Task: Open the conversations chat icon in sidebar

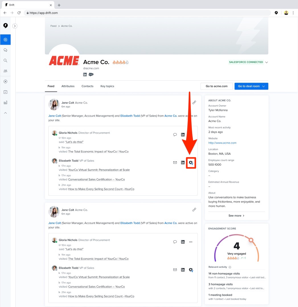Action: click(5, 50)
